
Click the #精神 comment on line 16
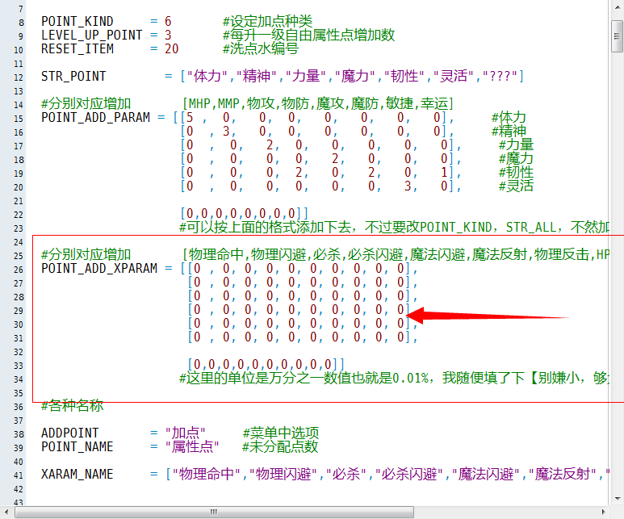click(509, 132)
